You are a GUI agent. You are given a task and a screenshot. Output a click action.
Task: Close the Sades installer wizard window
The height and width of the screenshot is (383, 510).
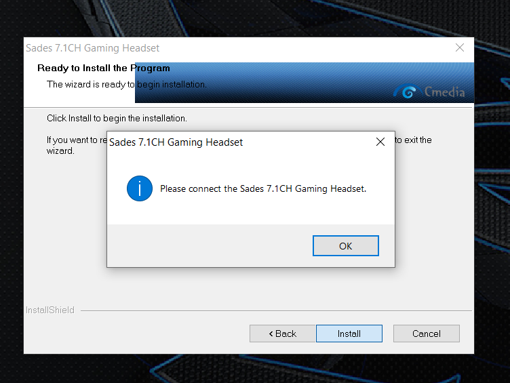[460, 48]
